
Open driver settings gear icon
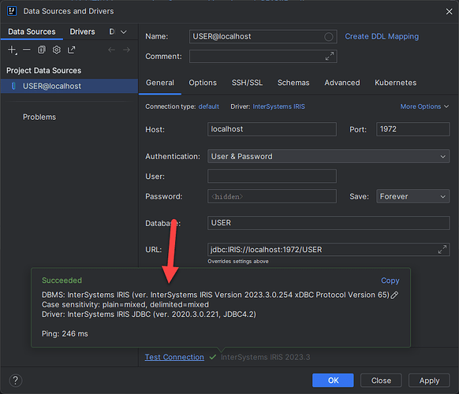point(57,50)
